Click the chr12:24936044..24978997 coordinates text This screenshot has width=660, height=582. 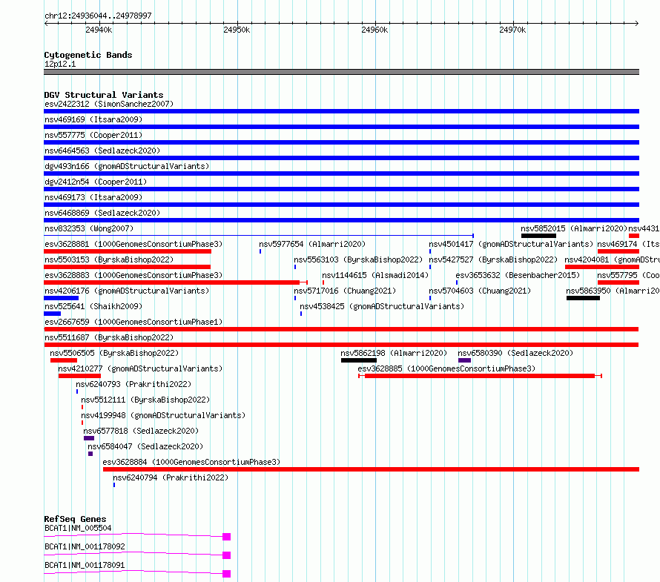[x=98, y=16]
